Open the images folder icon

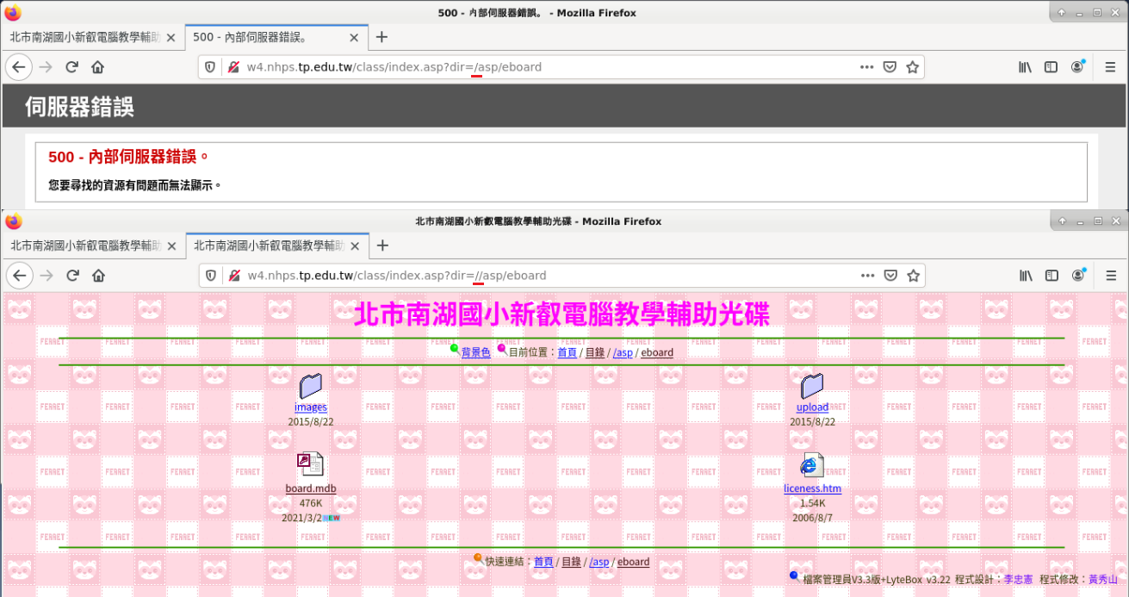coord(310,386)
